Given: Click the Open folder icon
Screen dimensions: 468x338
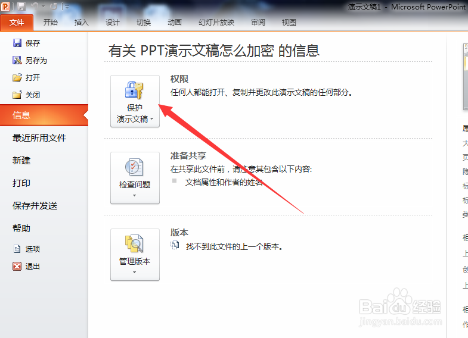Looking at the screenshot, I should pos(17,77).
